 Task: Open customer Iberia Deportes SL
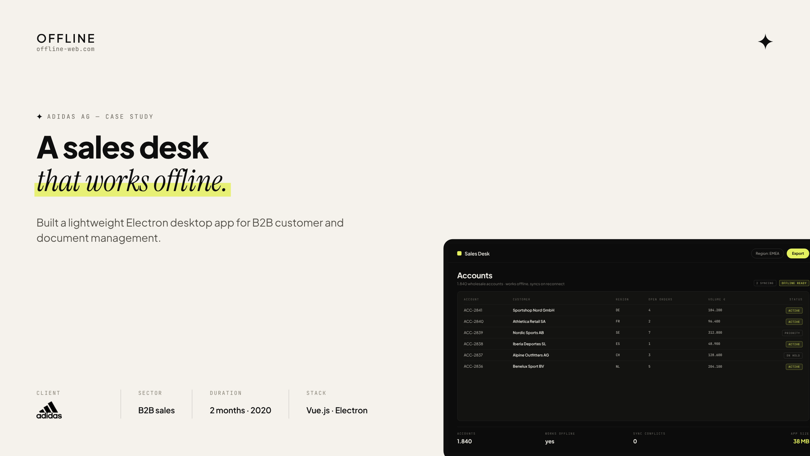[x=530, y=344]
